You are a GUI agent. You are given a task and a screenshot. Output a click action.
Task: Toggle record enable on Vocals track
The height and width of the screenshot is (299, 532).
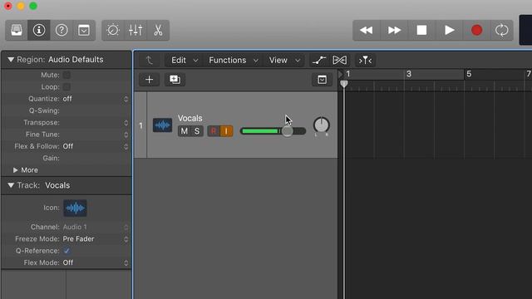point(214,131)
